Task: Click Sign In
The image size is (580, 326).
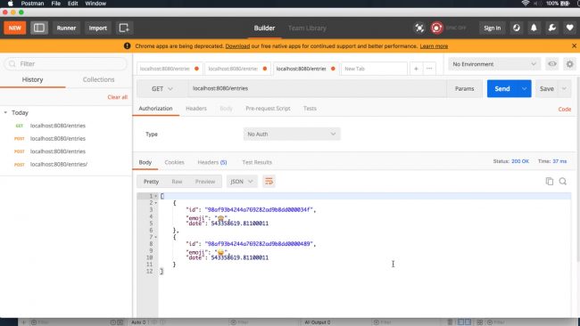Action: tap(492, 29)
